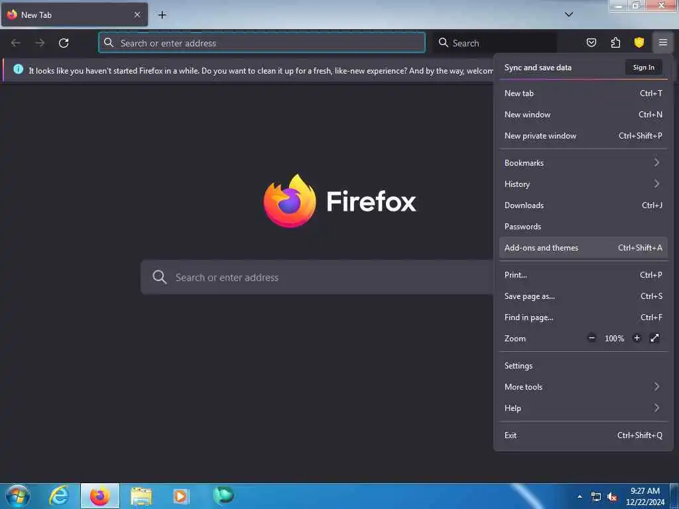Choose New tab from the menu
679x509 pixels.
[583, 93]
